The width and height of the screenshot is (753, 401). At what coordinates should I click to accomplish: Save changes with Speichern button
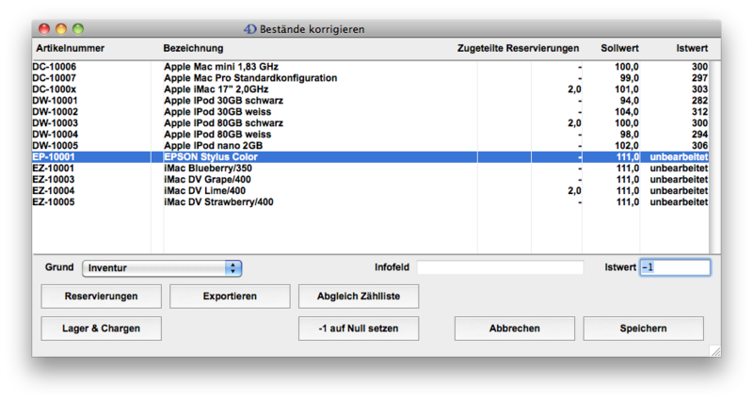[x=643, y=329]
